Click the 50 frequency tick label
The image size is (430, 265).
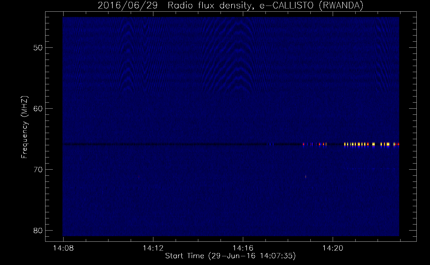[x=38, y=48]
